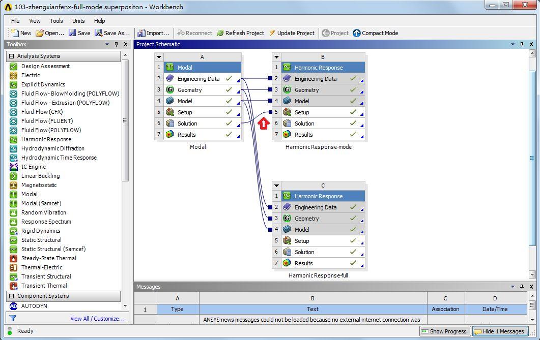Open the Toolbox panel dropdown arrow
This screenshot has height=340, width=540.
coord(107,44)
